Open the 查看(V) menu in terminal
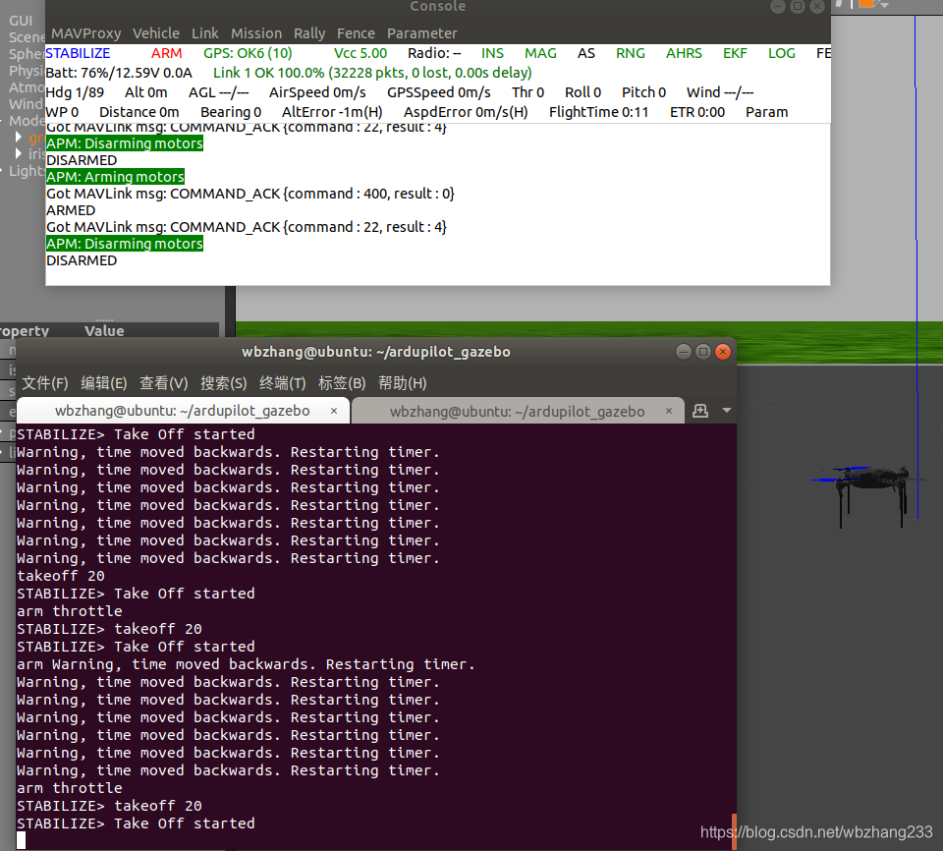943x851 pixels. [164, 383]
